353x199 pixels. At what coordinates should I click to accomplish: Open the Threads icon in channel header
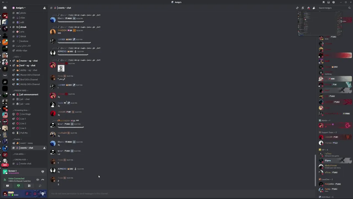297,8
